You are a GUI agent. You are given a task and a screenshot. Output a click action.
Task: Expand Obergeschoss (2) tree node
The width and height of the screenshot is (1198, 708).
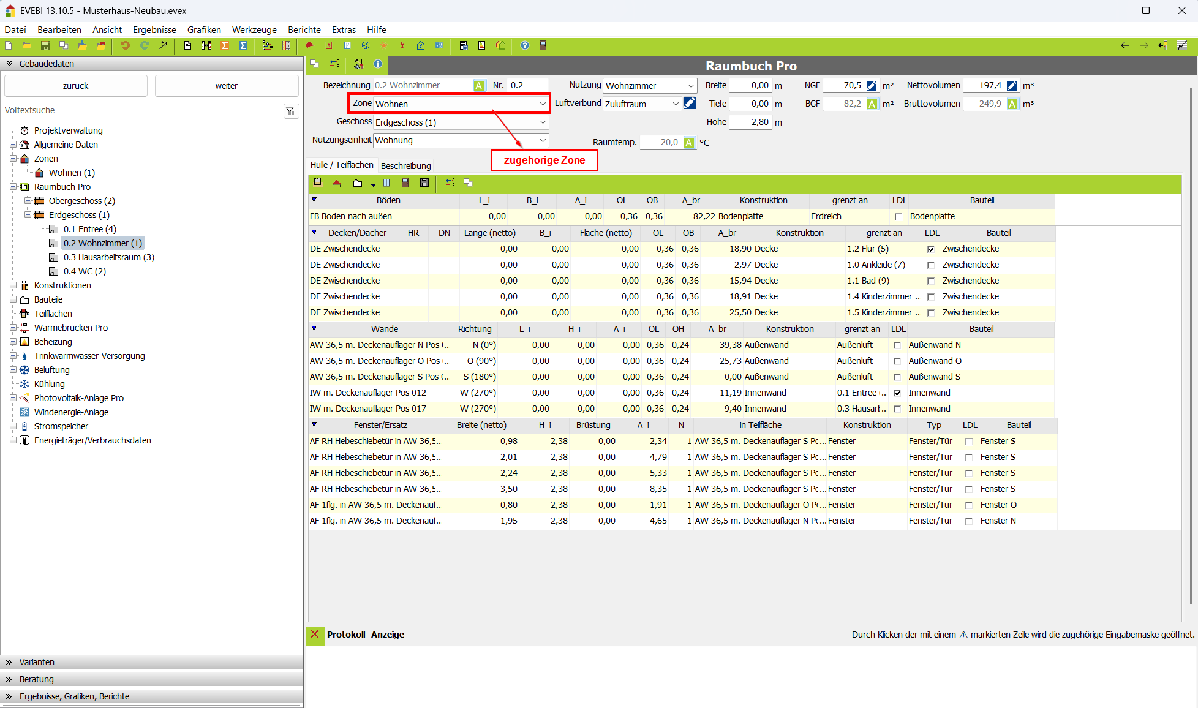coord(28,201)
